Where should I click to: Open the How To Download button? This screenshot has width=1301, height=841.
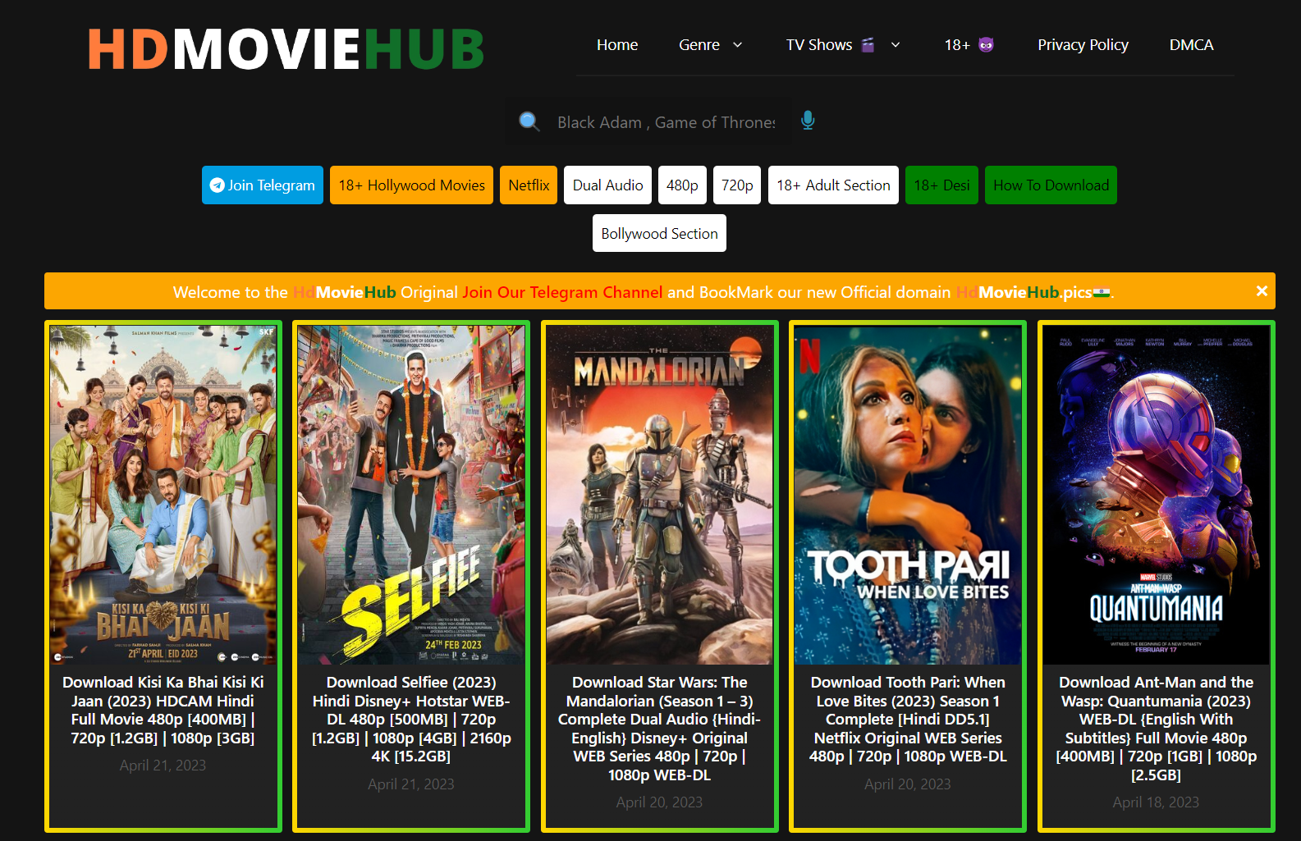[1051, 185]
